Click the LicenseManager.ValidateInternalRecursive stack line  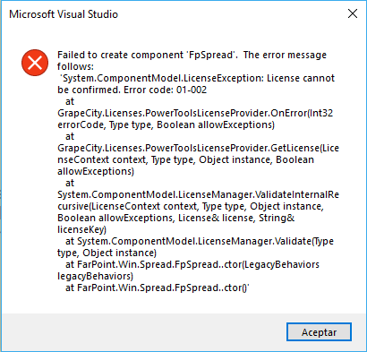[x=198, y=194]
